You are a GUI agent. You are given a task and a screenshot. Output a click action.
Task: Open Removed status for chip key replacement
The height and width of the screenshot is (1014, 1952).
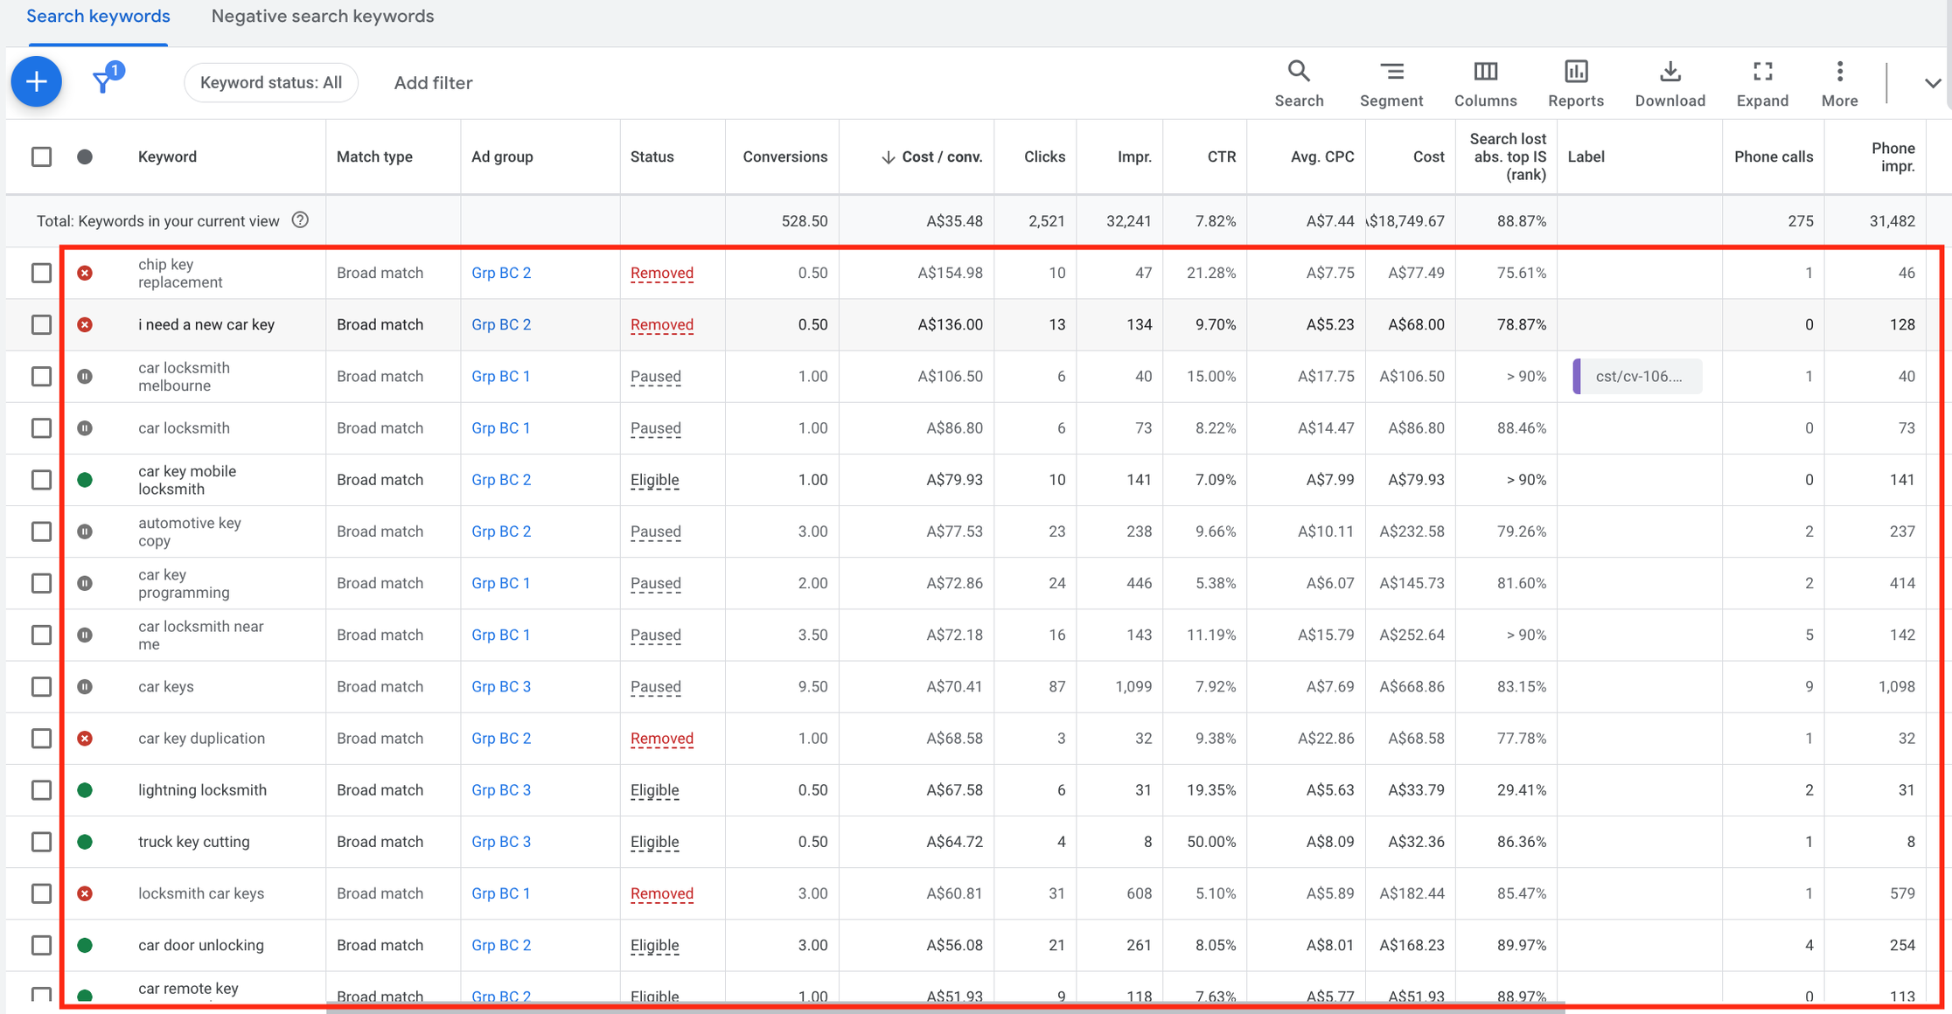click(x=661, y=273)
